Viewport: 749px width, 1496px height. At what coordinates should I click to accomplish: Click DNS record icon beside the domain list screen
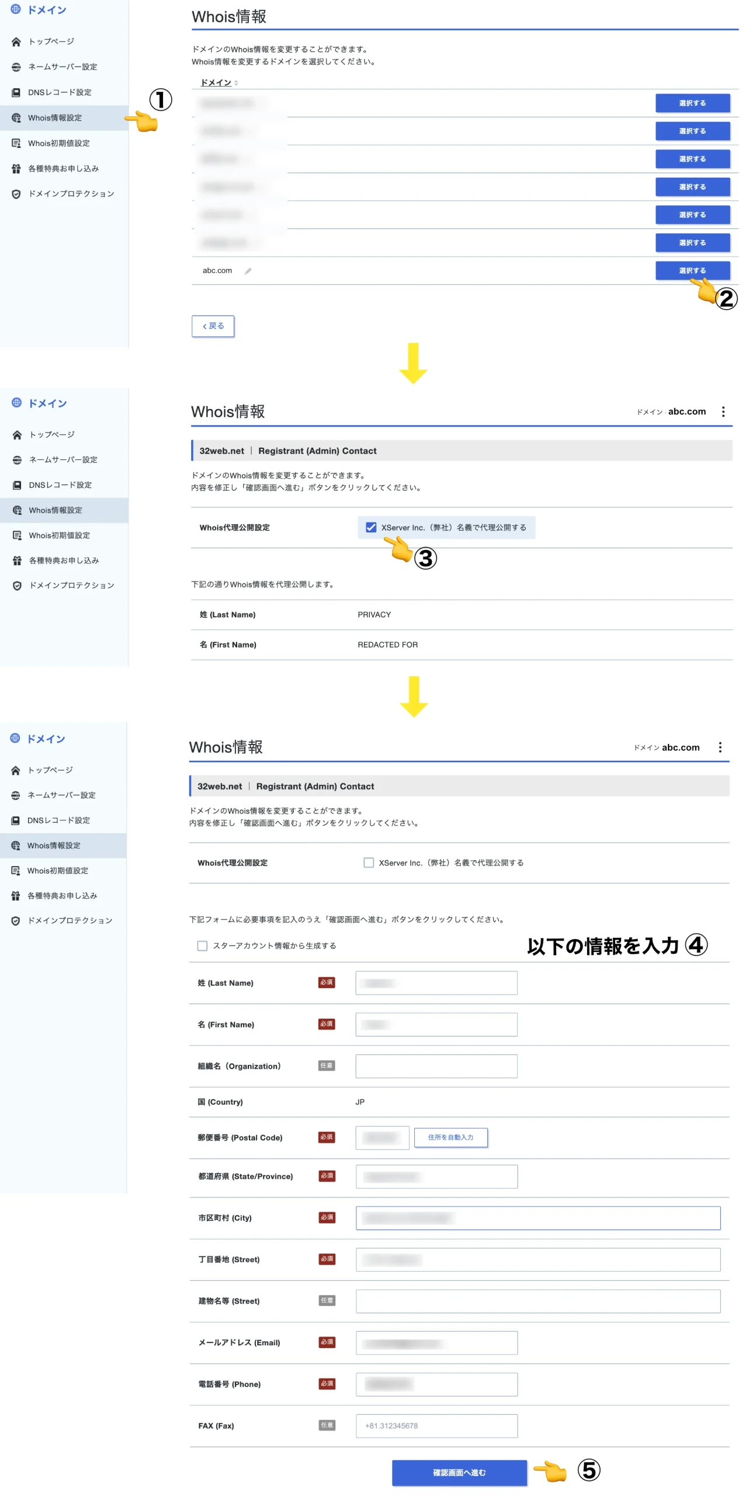click(x=16, y=92)
